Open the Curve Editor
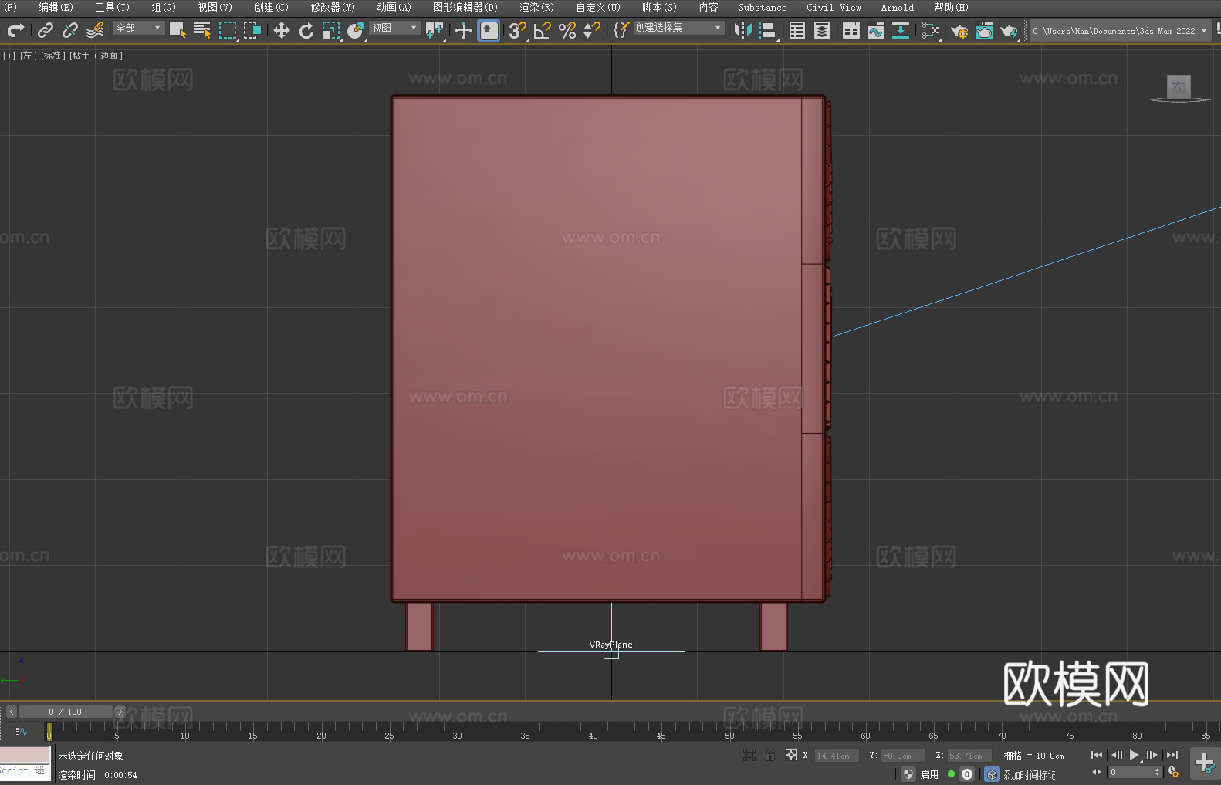 876,30
